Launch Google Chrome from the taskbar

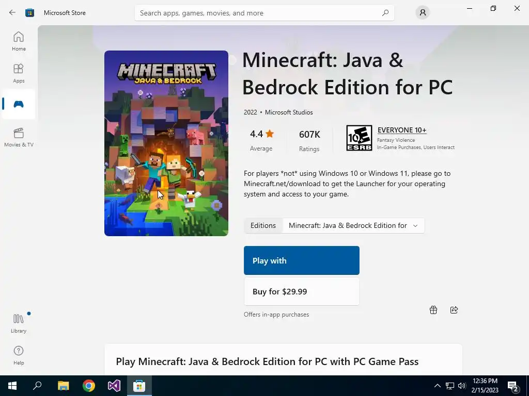pos(89,386)
